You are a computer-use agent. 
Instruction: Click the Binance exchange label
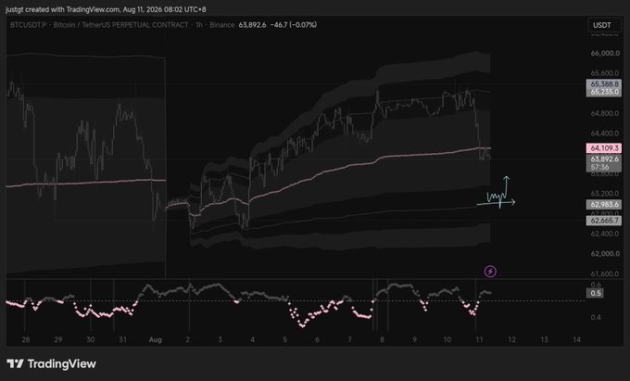click(x=221, y=25)
